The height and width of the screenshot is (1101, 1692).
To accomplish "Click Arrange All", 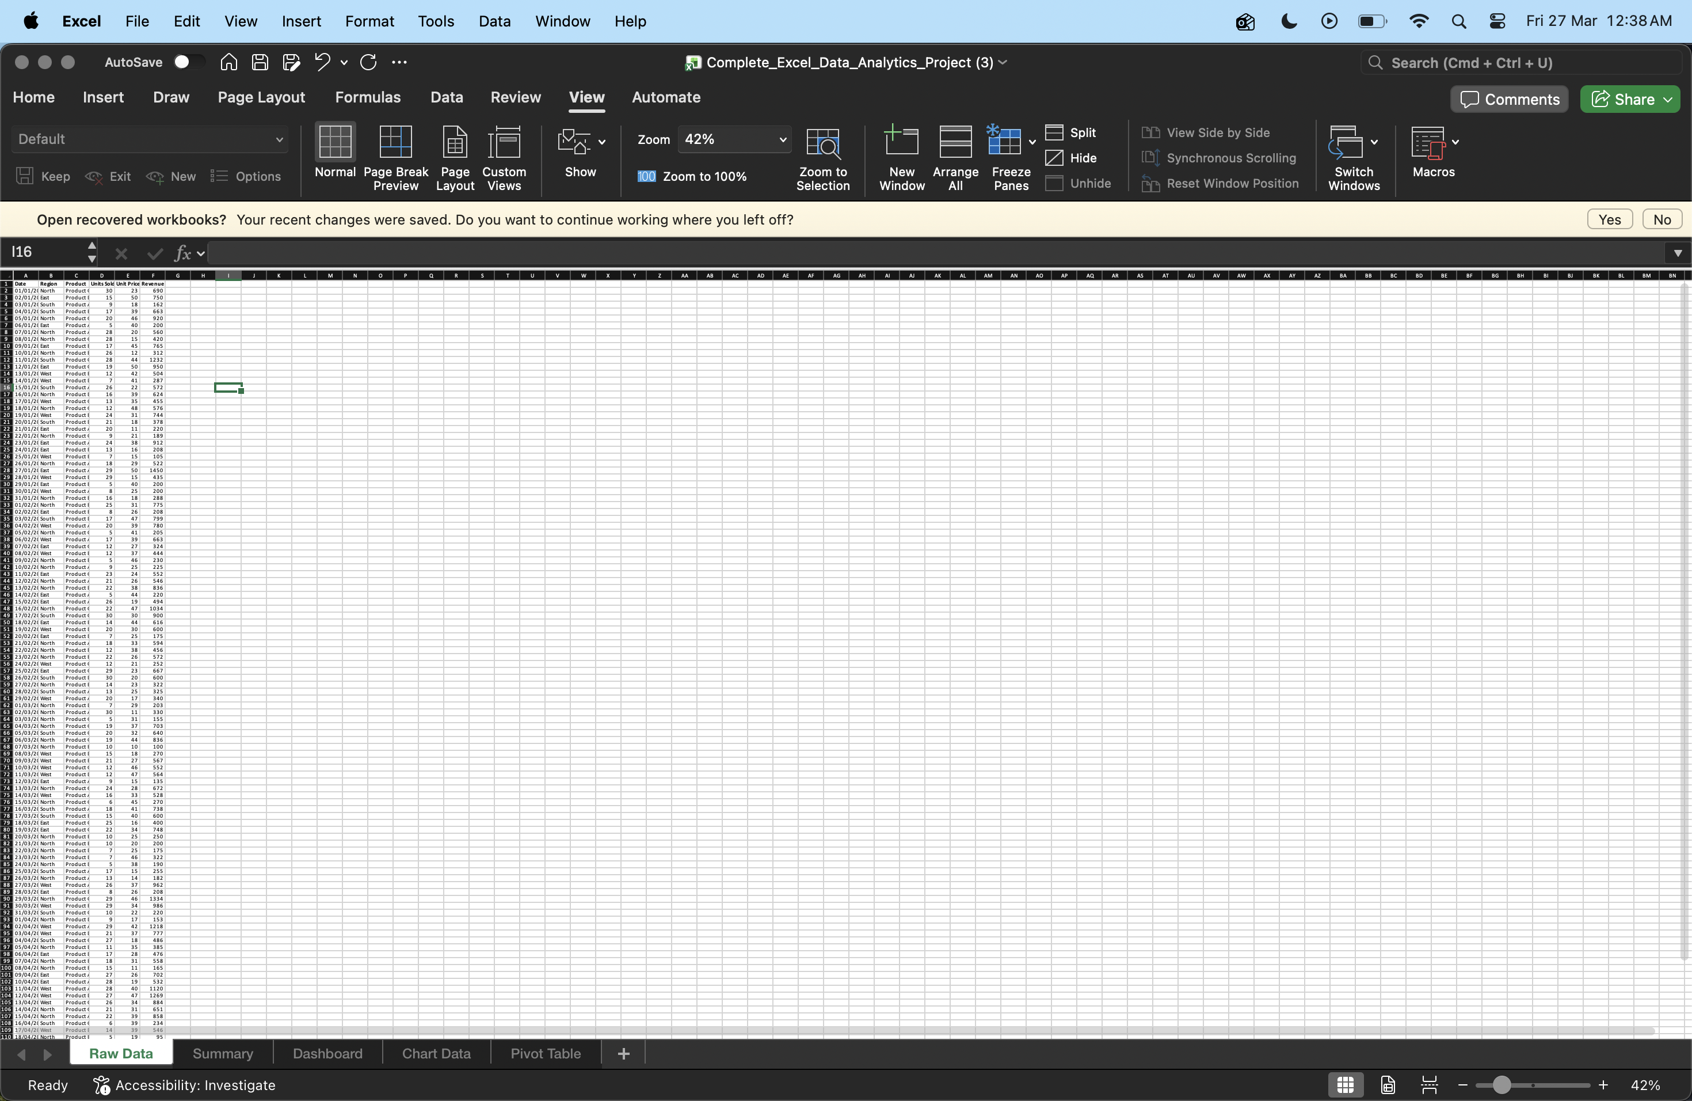I will click(955, 158).
